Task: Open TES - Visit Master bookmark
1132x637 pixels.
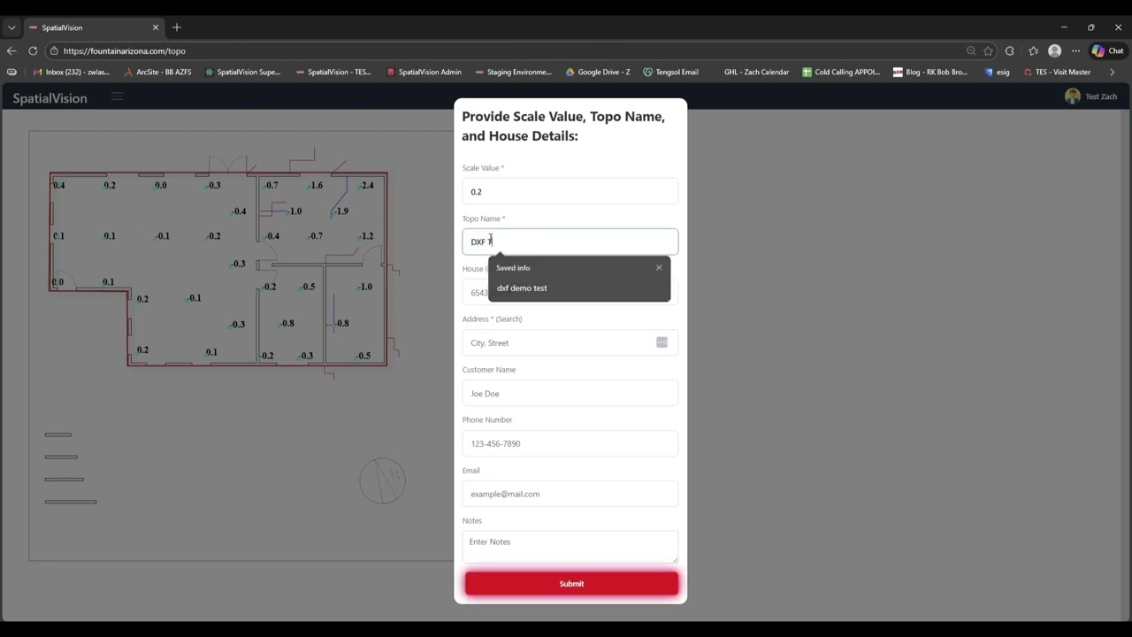Action: click(x=1057, y=73)
